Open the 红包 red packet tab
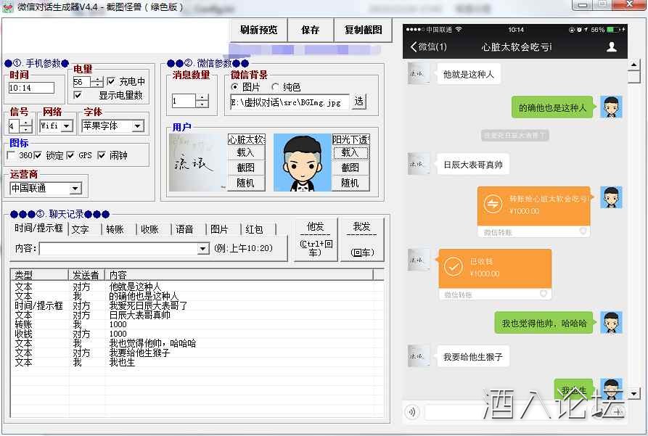The width and height of the screenshot is (648, 436). point(254,229)
